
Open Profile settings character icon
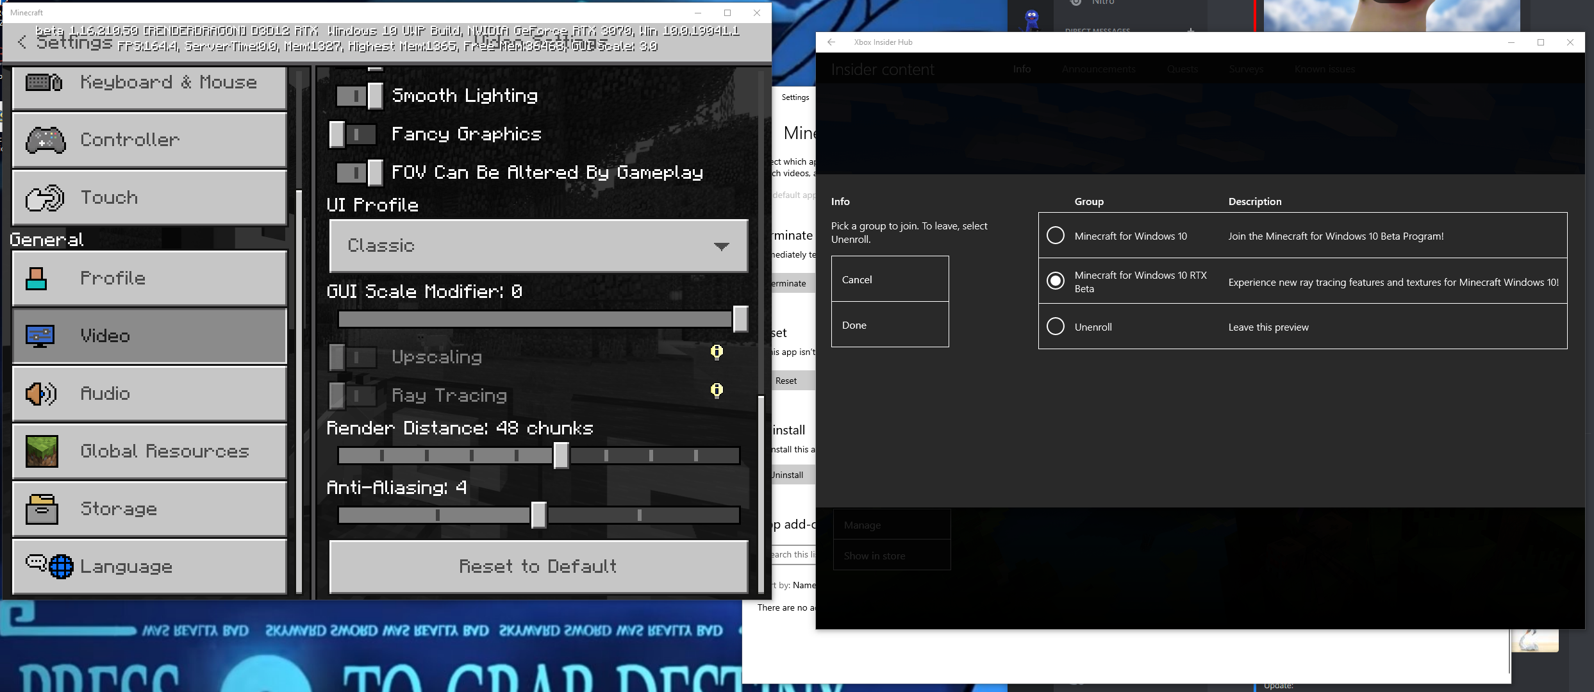point(37,279)
